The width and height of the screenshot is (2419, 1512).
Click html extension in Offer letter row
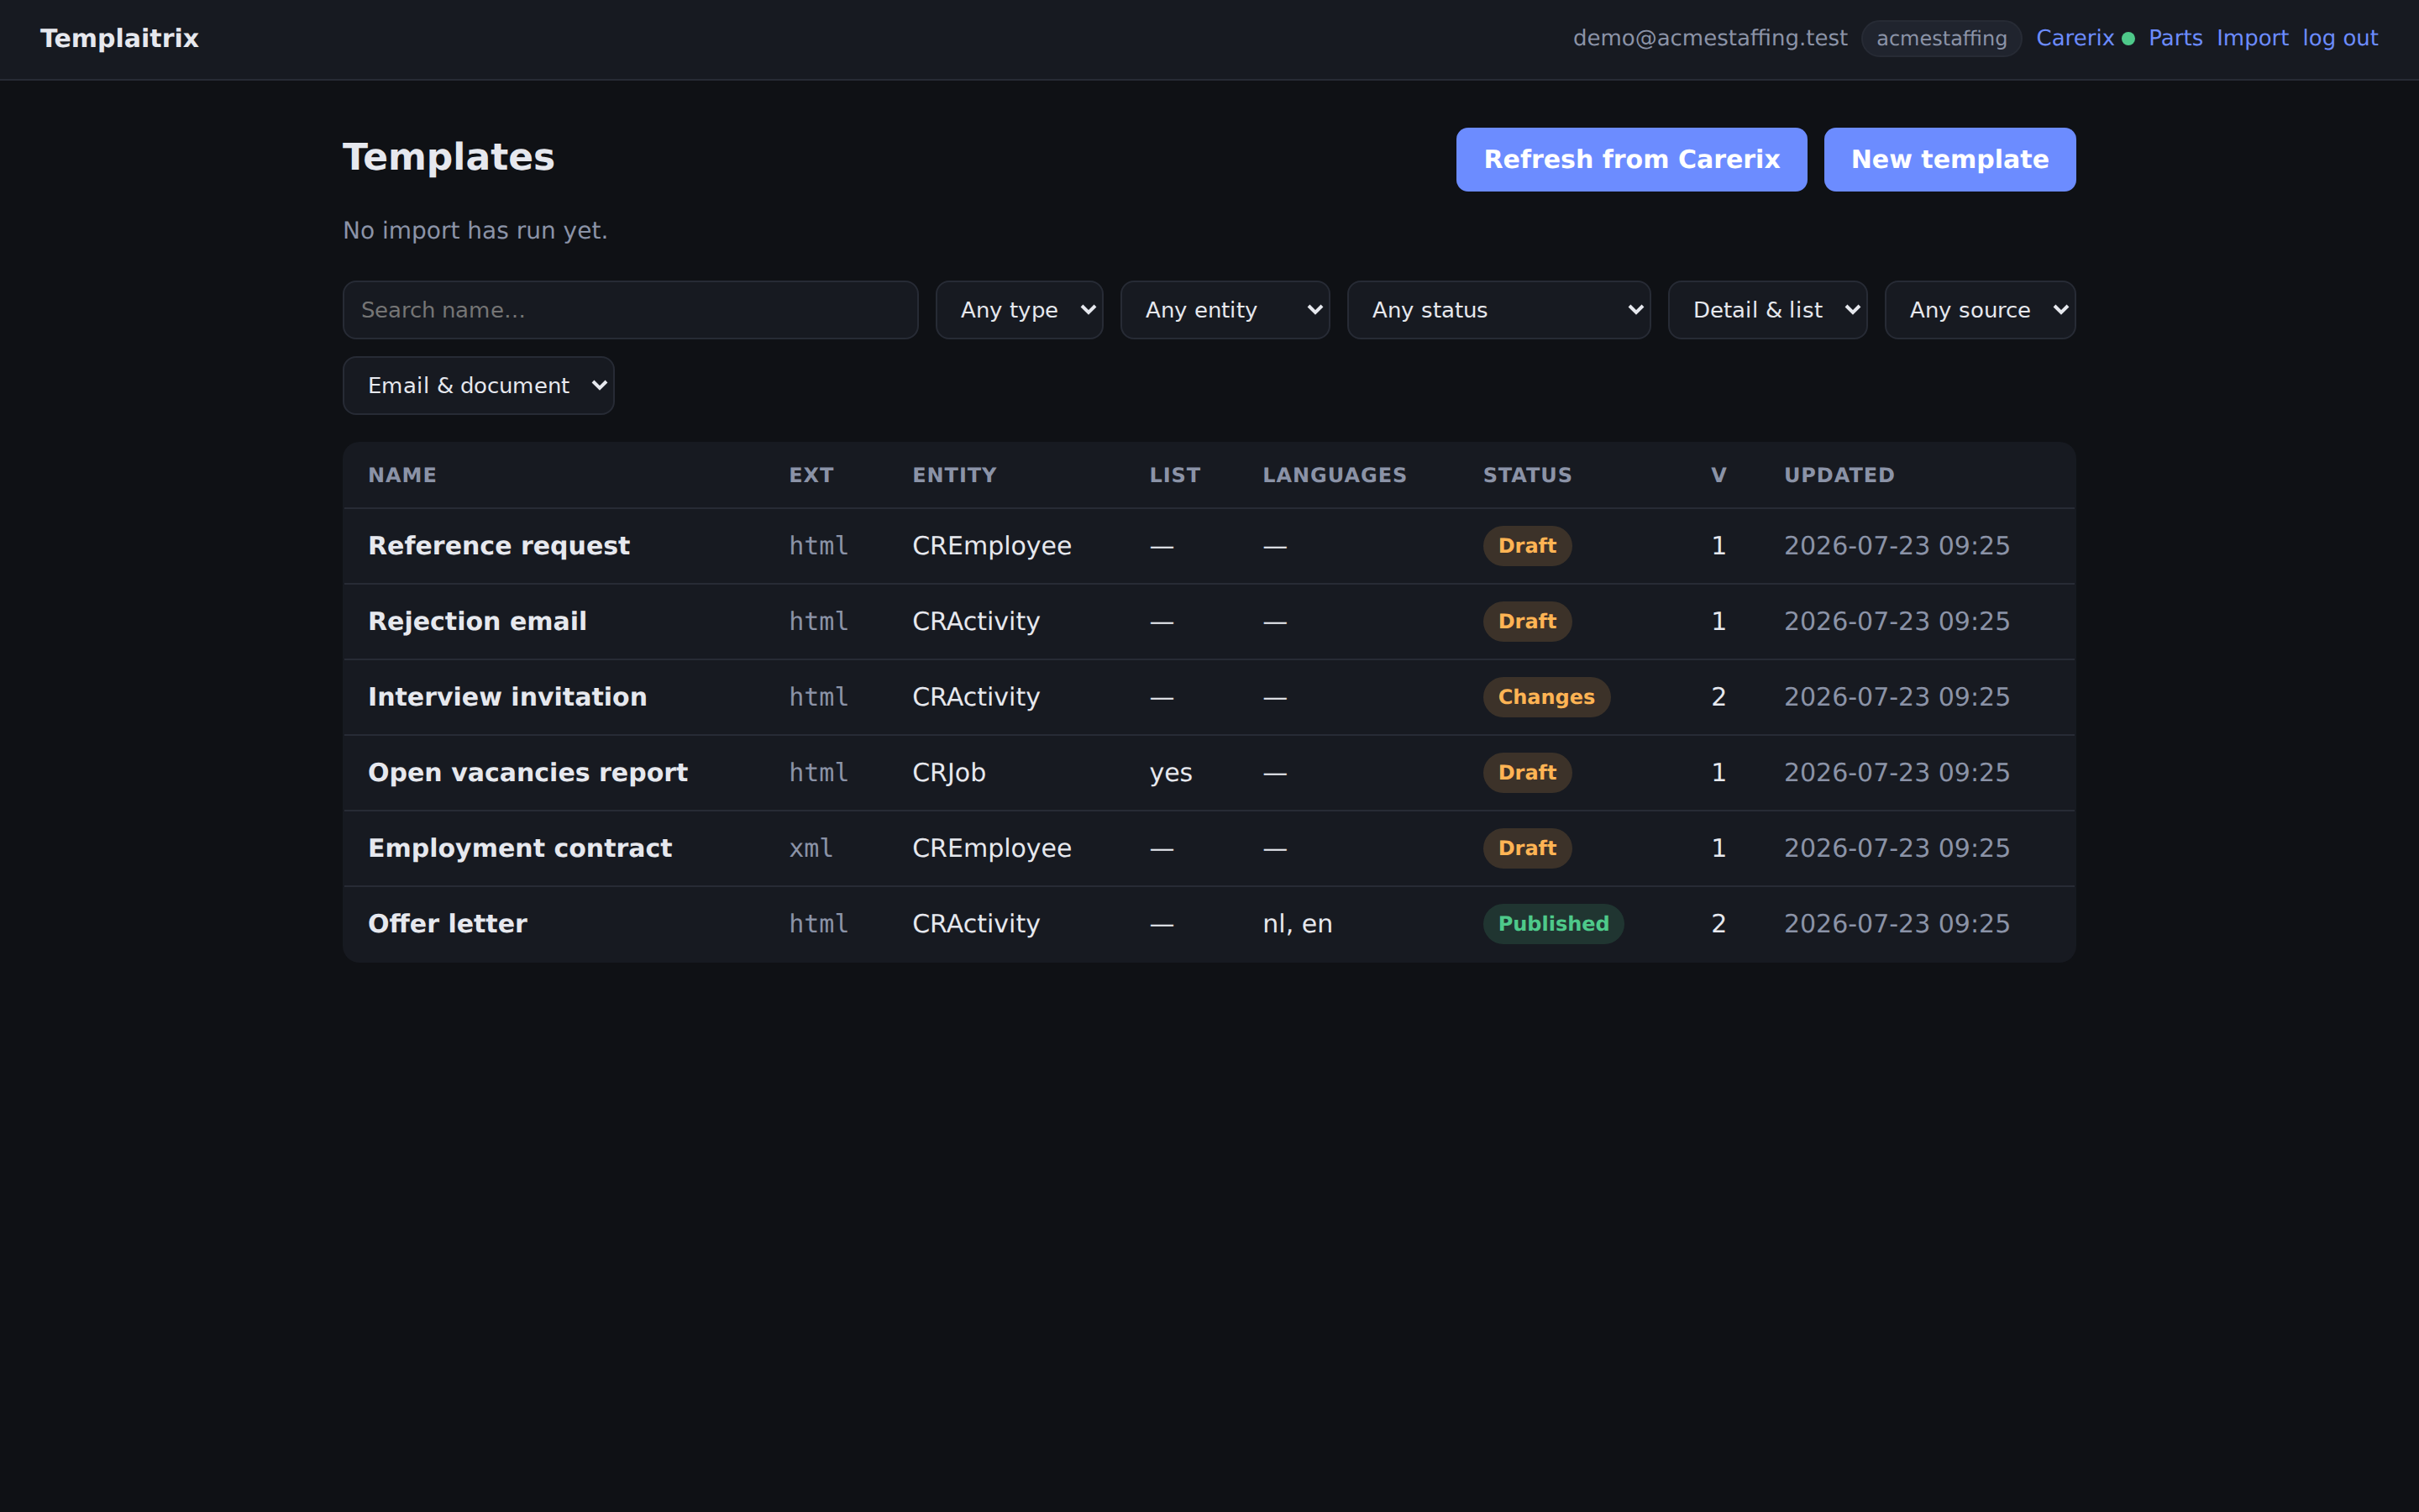point(819,923)
